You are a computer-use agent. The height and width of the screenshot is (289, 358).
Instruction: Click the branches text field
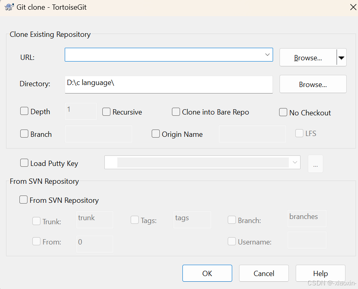pyautogui.click(x=307, y=219)
